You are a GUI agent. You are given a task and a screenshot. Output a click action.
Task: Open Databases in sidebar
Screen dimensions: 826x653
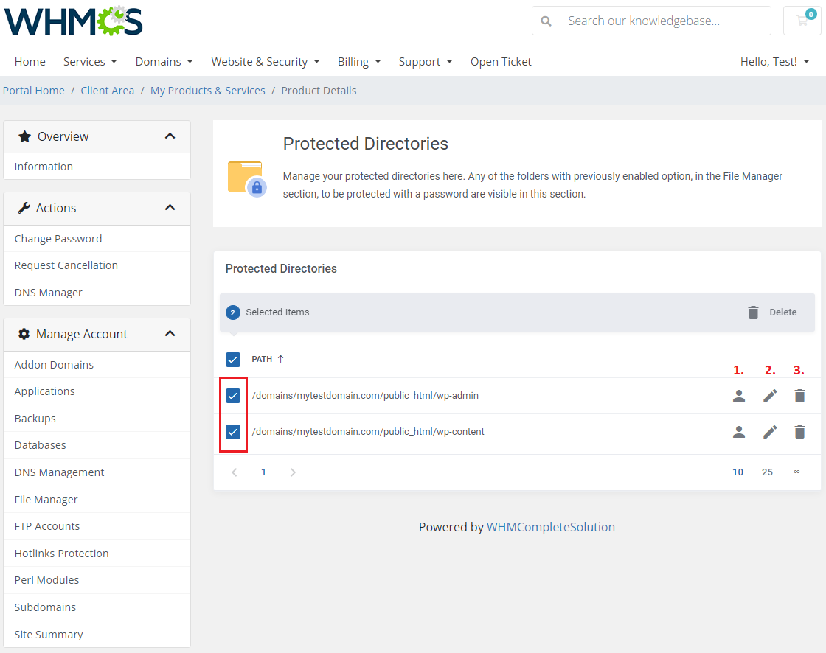[97, 445]
